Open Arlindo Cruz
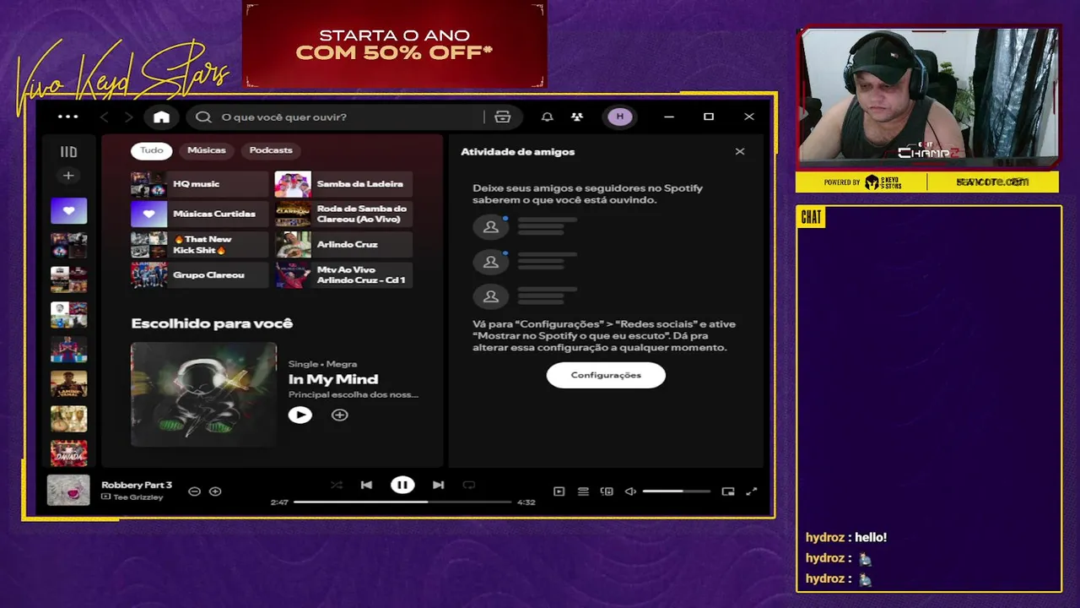The height and width of the screenshot is (608, 1080). (x=343, y=245)
